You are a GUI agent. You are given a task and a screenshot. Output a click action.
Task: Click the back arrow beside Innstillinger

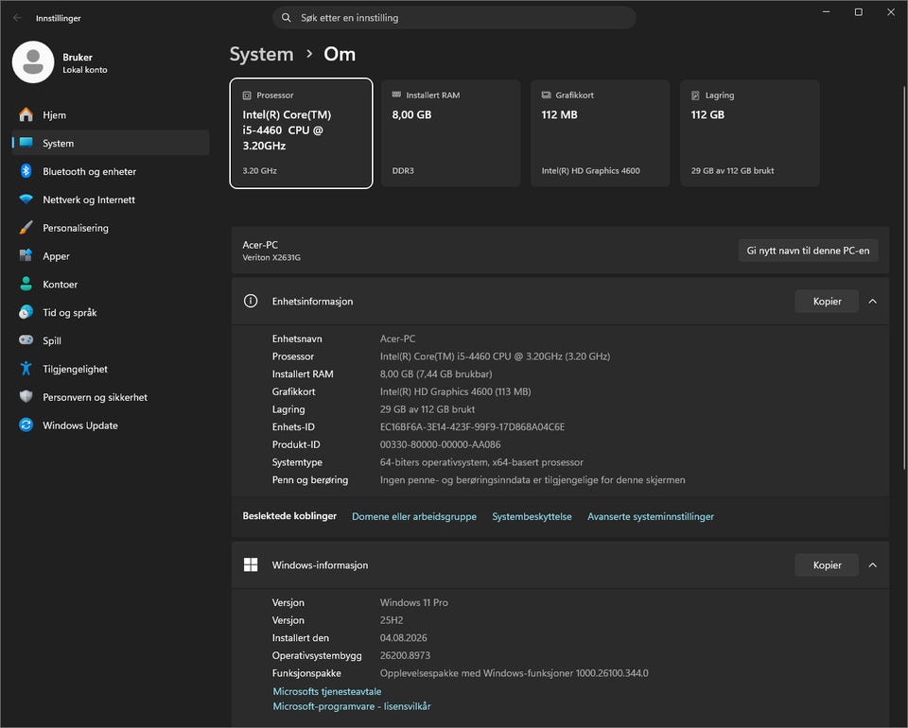coord(17,18)
